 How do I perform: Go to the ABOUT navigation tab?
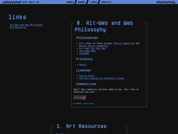pos(82,2)
